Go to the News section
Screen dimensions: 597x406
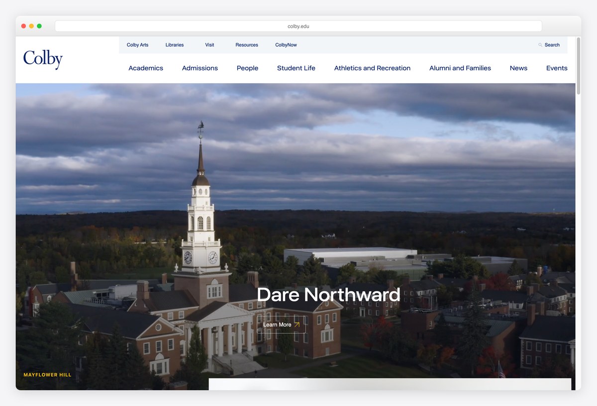tap(518, 68)
